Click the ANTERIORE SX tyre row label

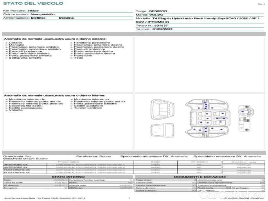(16, 167)
